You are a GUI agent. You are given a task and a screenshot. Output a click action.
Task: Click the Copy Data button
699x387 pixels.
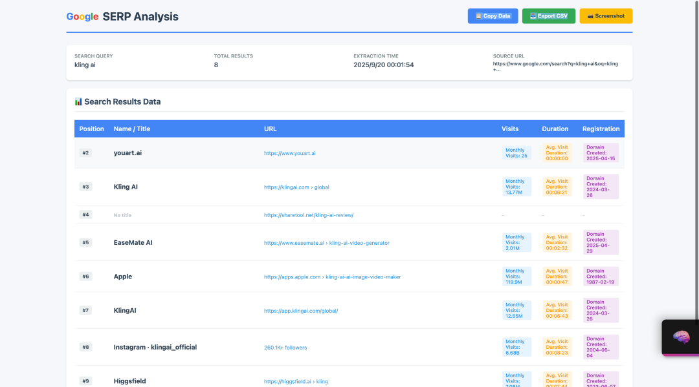[x=493, y=16]
